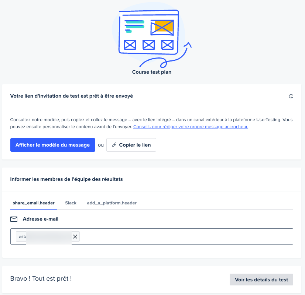
Task: Remove the email chip with the X icon
Action: point(75,236)
